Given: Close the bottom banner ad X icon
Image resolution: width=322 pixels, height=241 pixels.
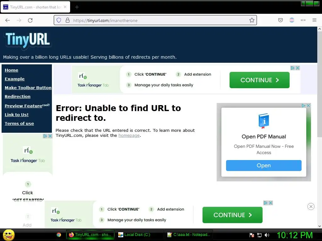Looking at the screenshot, I should coord(270,203).
